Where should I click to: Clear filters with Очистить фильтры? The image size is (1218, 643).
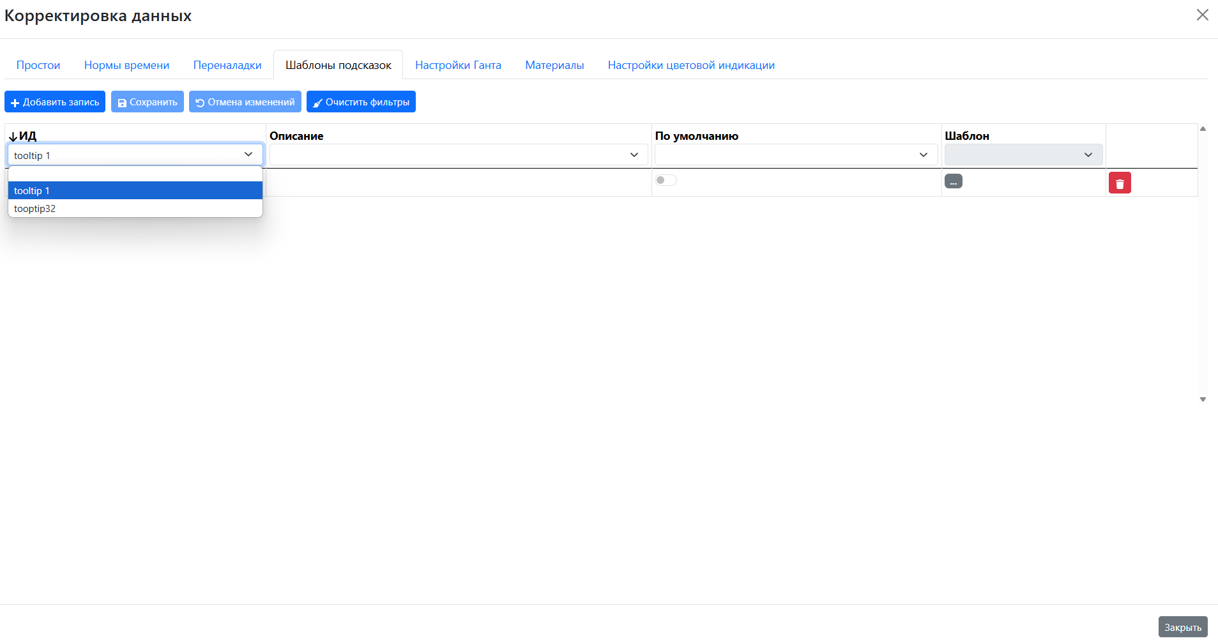coord(361,102)
